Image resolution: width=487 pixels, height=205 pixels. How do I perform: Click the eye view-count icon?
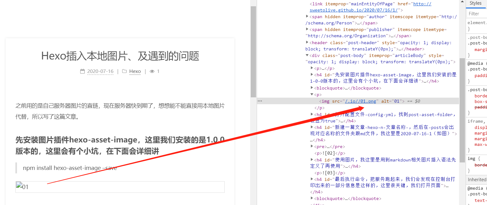[x=152, y=71]
